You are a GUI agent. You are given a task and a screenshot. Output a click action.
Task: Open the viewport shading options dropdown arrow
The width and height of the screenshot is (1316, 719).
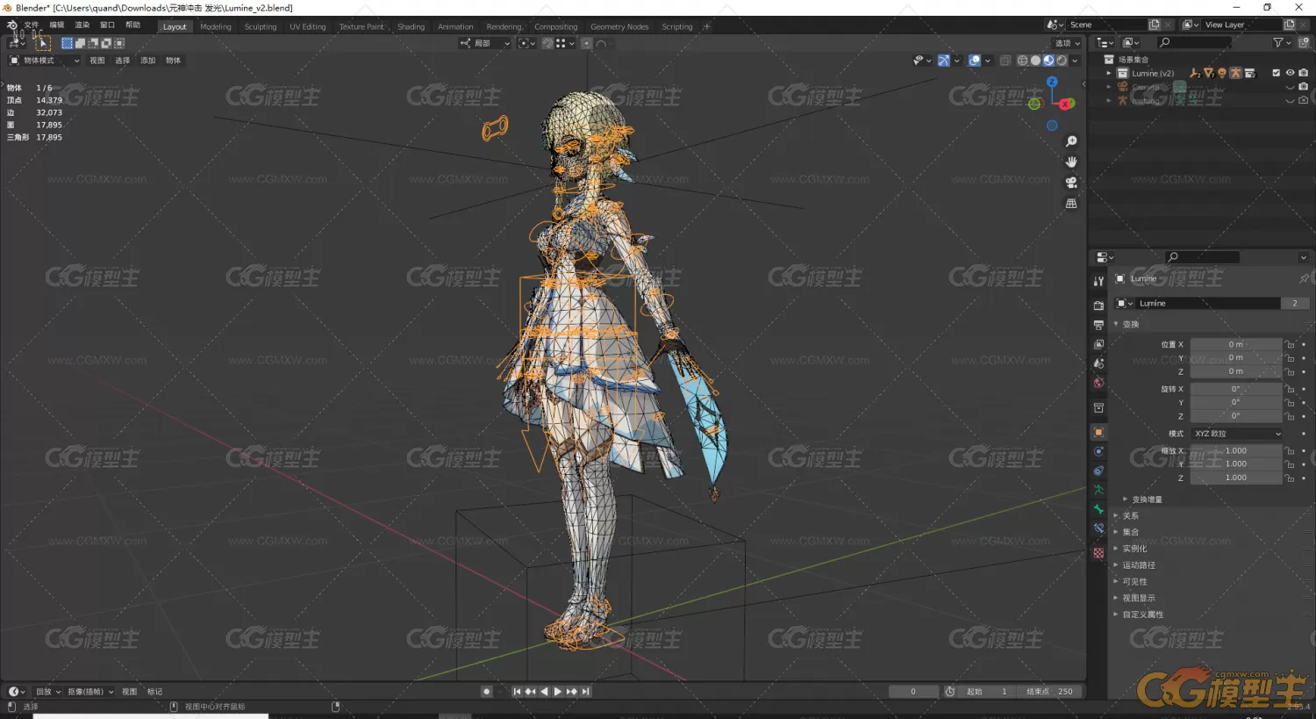1076,61
